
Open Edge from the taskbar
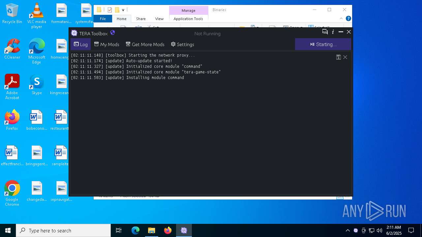point(136,230)
